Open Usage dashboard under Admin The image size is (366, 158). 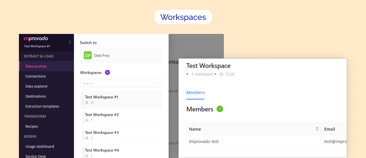40,146
